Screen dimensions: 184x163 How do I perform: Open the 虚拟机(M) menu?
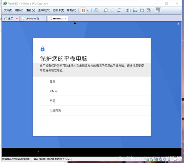point(44,10)
